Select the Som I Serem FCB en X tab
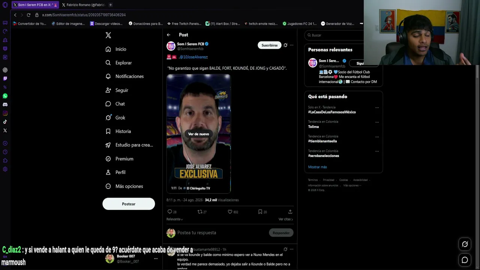The width and height of the screenshot is (480, 270). pyautogui.click(x=35, y=5)
